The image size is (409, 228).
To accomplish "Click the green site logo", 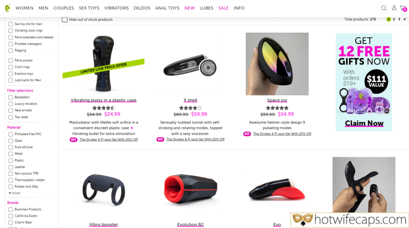I will click(8, 8).
